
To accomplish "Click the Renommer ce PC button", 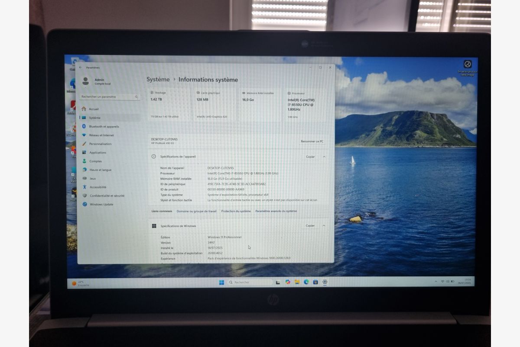I will tap(312, 141).
